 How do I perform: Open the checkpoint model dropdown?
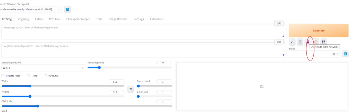(x=31, y=9)
